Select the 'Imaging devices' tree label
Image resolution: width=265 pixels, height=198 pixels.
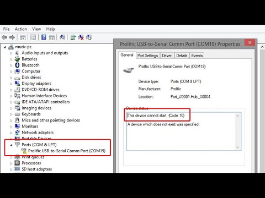coord(36,108)
